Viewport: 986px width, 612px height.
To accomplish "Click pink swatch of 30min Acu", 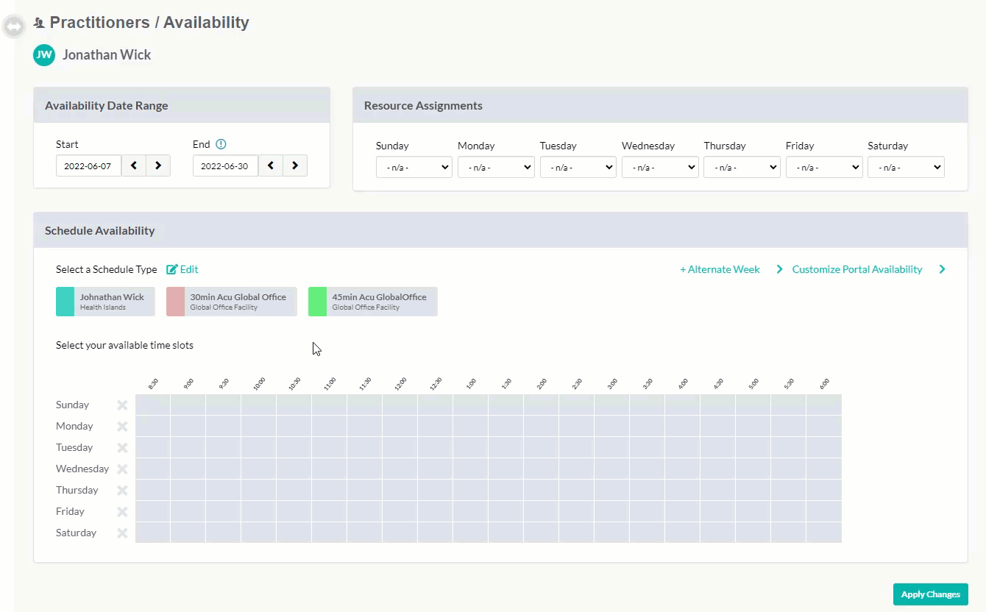I will pos(175,302).
